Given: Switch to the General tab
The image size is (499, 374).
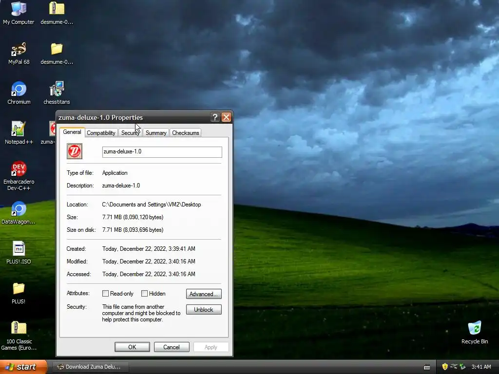Looking at the screenshot, I should click(72, 132).
